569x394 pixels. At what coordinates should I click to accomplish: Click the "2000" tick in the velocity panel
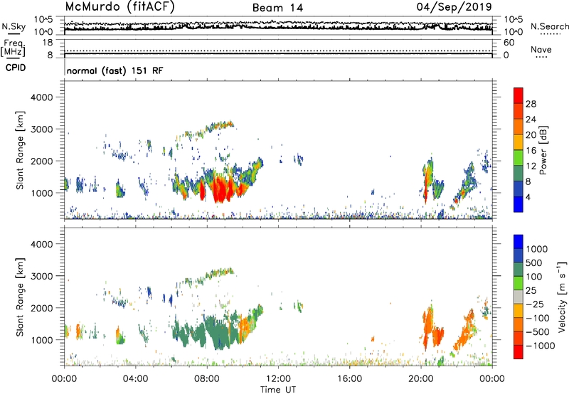point(41,308)
